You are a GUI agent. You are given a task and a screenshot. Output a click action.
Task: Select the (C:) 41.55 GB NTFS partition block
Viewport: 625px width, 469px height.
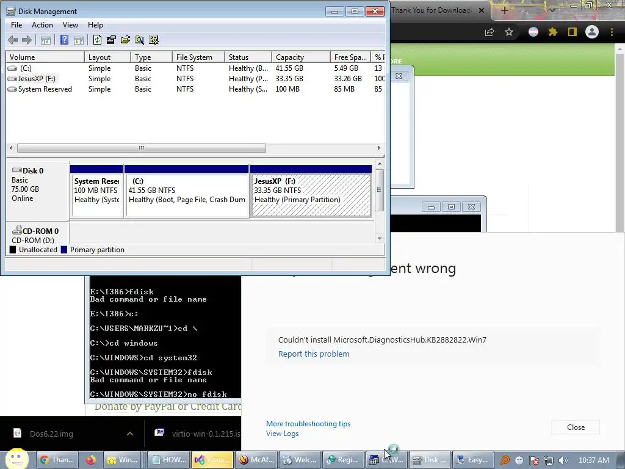coord(187,191)
